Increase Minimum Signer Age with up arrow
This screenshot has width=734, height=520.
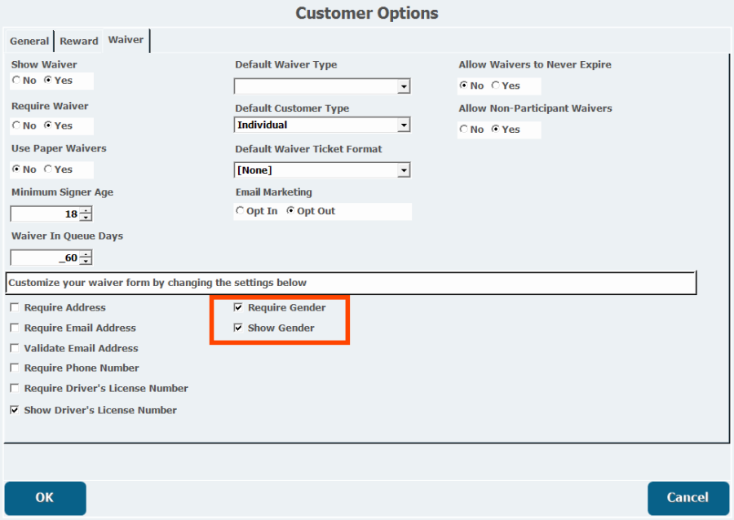(x=86, y=210)
